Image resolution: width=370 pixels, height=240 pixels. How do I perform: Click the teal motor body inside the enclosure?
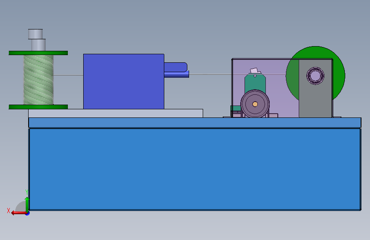tap(255, 83)
